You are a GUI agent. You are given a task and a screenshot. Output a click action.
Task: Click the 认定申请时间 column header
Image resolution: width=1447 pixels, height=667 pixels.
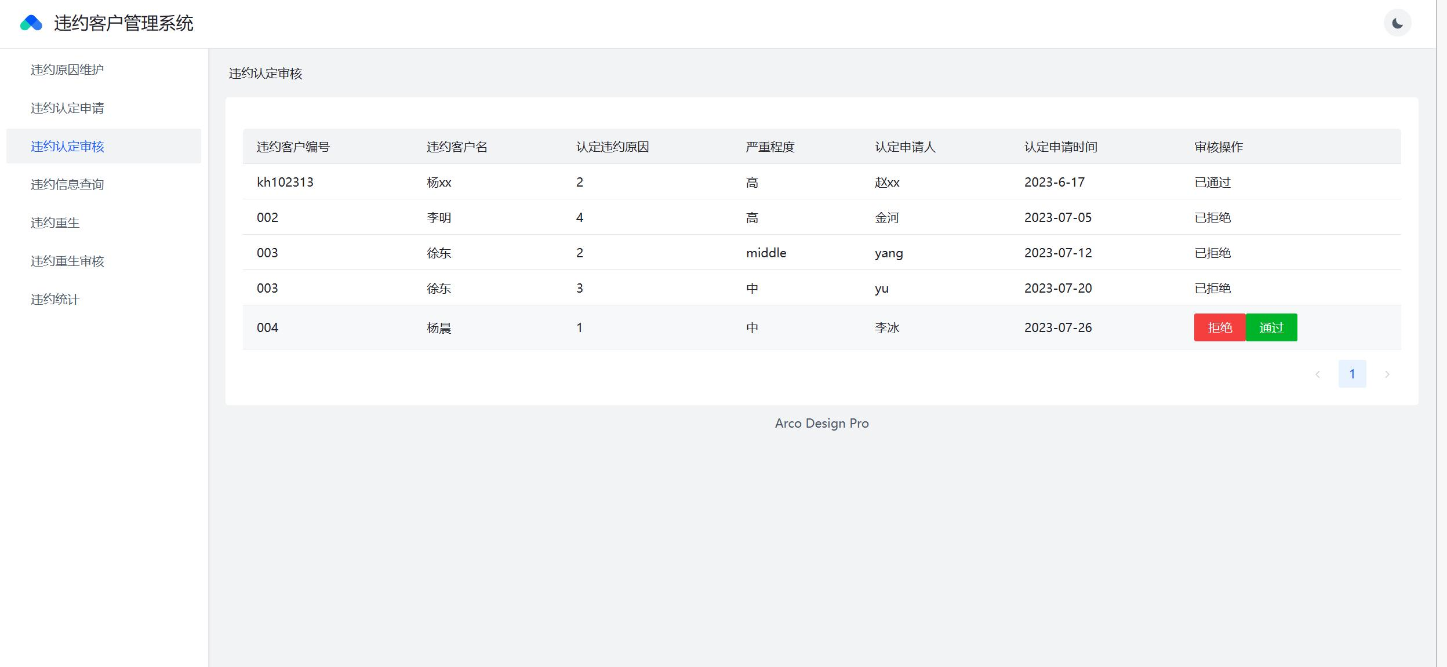[1060, 147]
